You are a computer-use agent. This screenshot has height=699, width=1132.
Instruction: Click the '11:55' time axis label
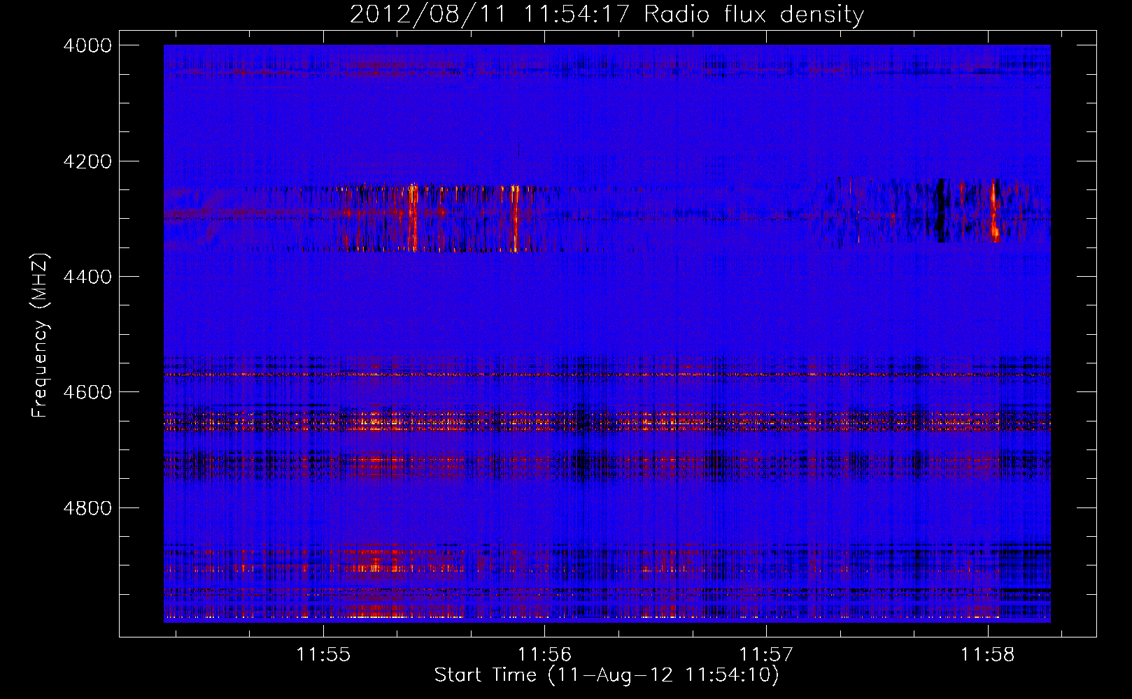pos(323,655)
